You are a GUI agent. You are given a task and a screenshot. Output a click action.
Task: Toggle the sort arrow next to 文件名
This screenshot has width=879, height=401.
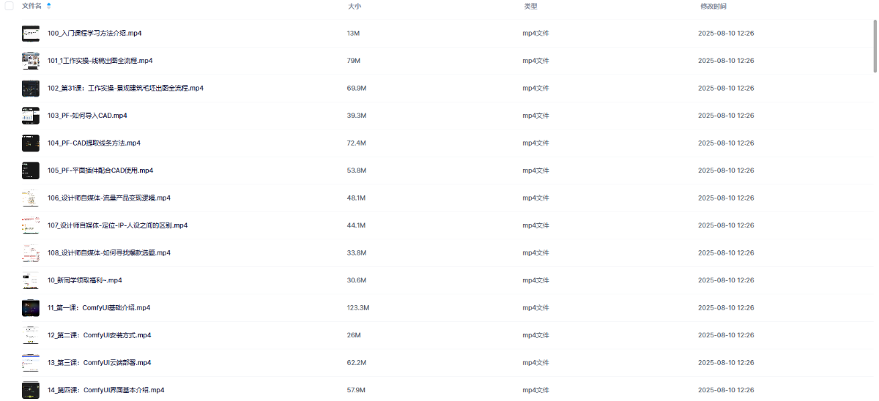pyautogui.click(x=48, y=6)
